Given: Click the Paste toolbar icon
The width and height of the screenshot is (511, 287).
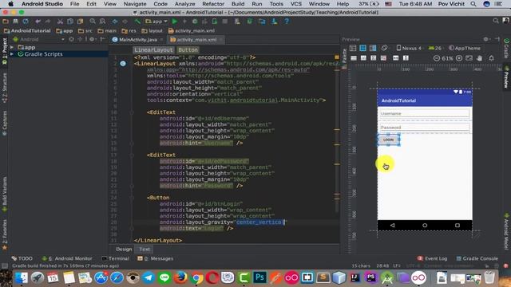Looking at the screenshot, I should 80,22.
